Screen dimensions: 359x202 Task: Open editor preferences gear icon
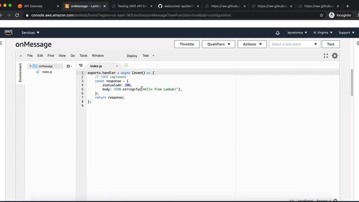point(335,56)
